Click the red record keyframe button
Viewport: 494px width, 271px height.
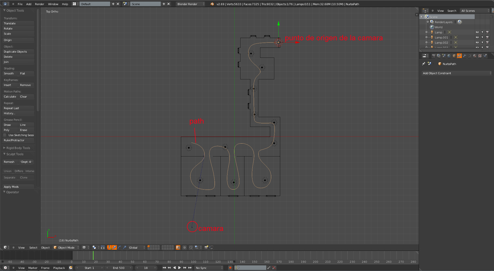pyautogui.click(x=230, y=268)
